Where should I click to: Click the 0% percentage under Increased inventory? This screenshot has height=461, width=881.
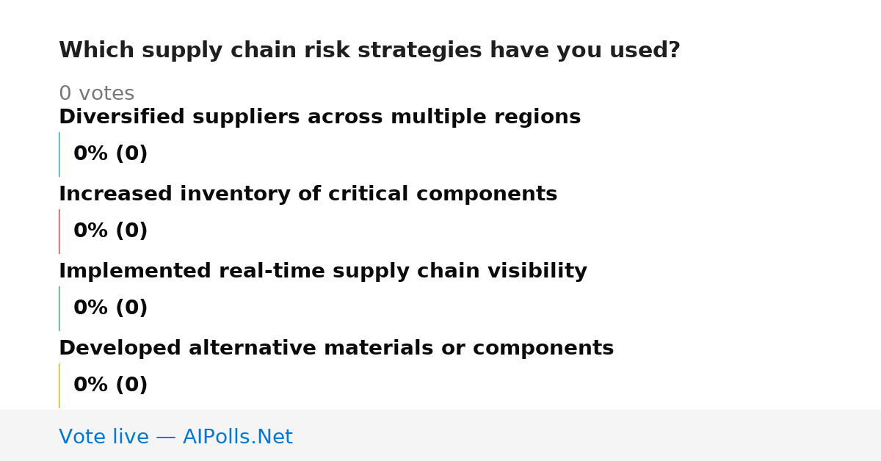[91, 231]
